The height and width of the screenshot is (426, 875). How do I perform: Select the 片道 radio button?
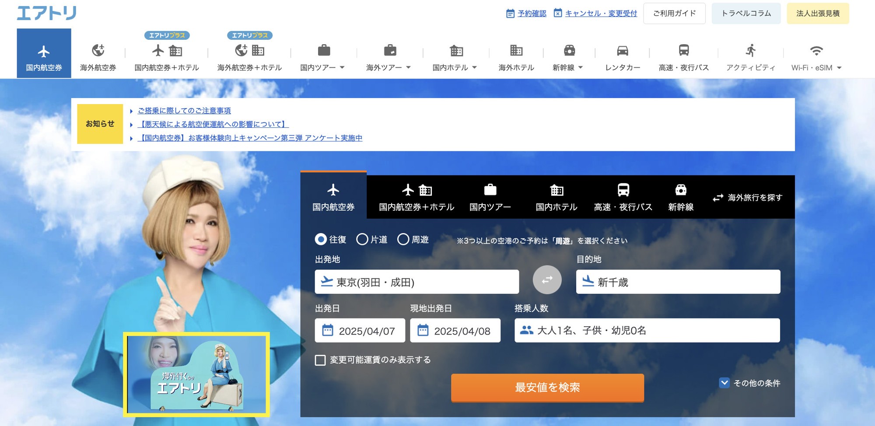click(x=362, y=239)
